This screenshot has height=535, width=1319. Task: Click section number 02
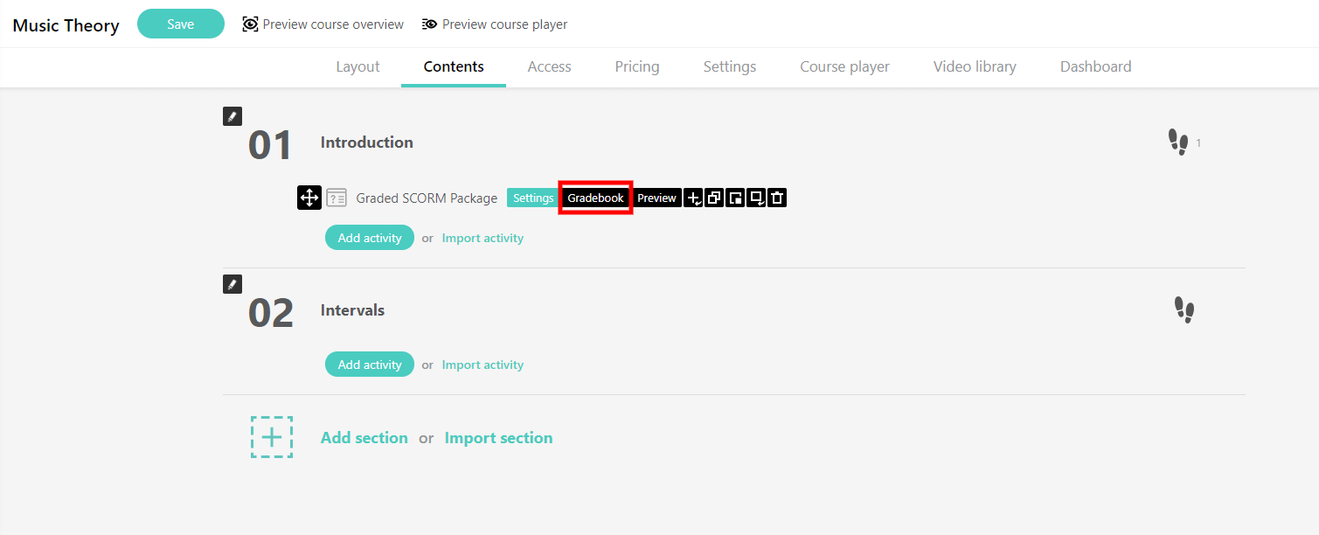tap(270, 313)
